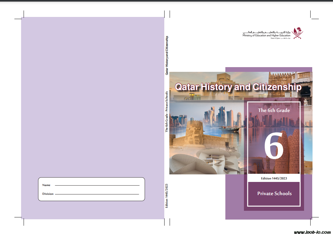Image resolution: width=333 pixels, height=234 pixels.
Task: Click the Division line on back cover
Action: [x=97, y=194]
